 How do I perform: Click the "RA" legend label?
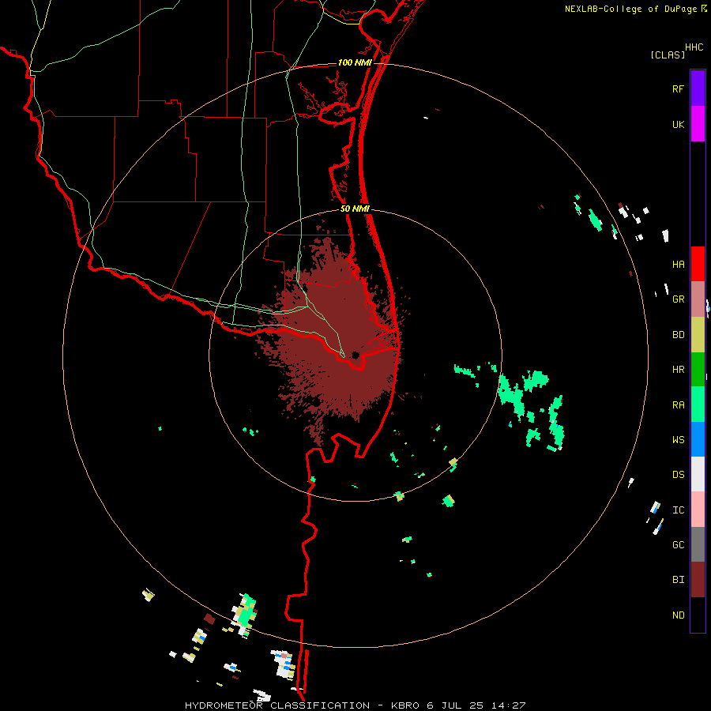[x=678, y=405]
